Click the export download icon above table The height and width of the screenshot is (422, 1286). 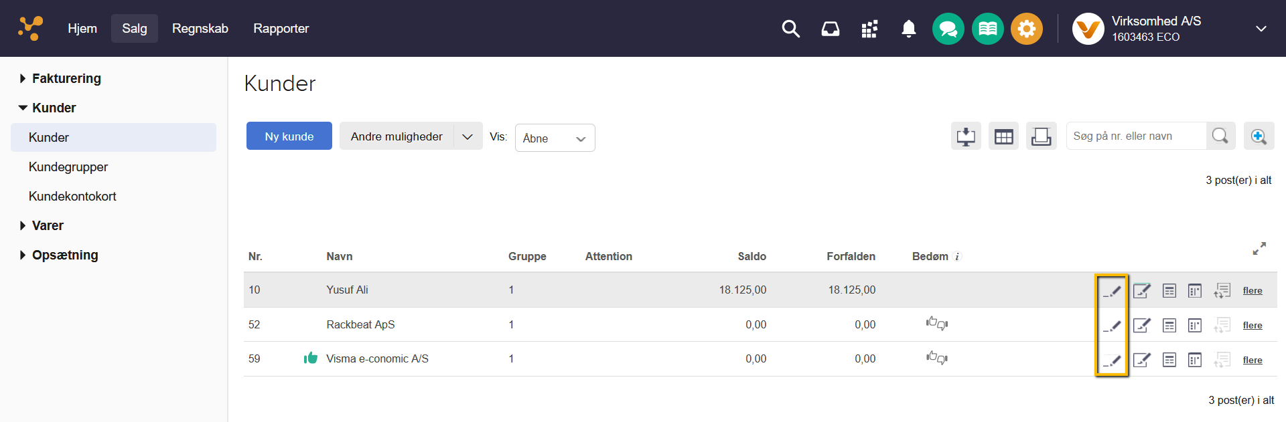tap(966, 136)
